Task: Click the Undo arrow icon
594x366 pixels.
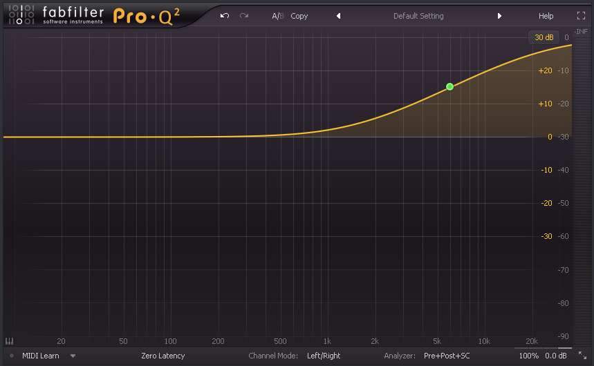Action: pyautogui.click(x=225, y=16)
